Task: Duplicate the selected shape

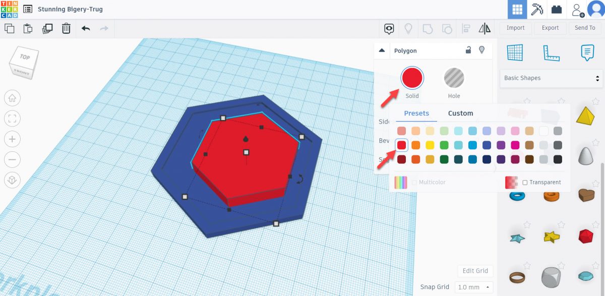Action: pyautogui.click(x=47, y=29)
